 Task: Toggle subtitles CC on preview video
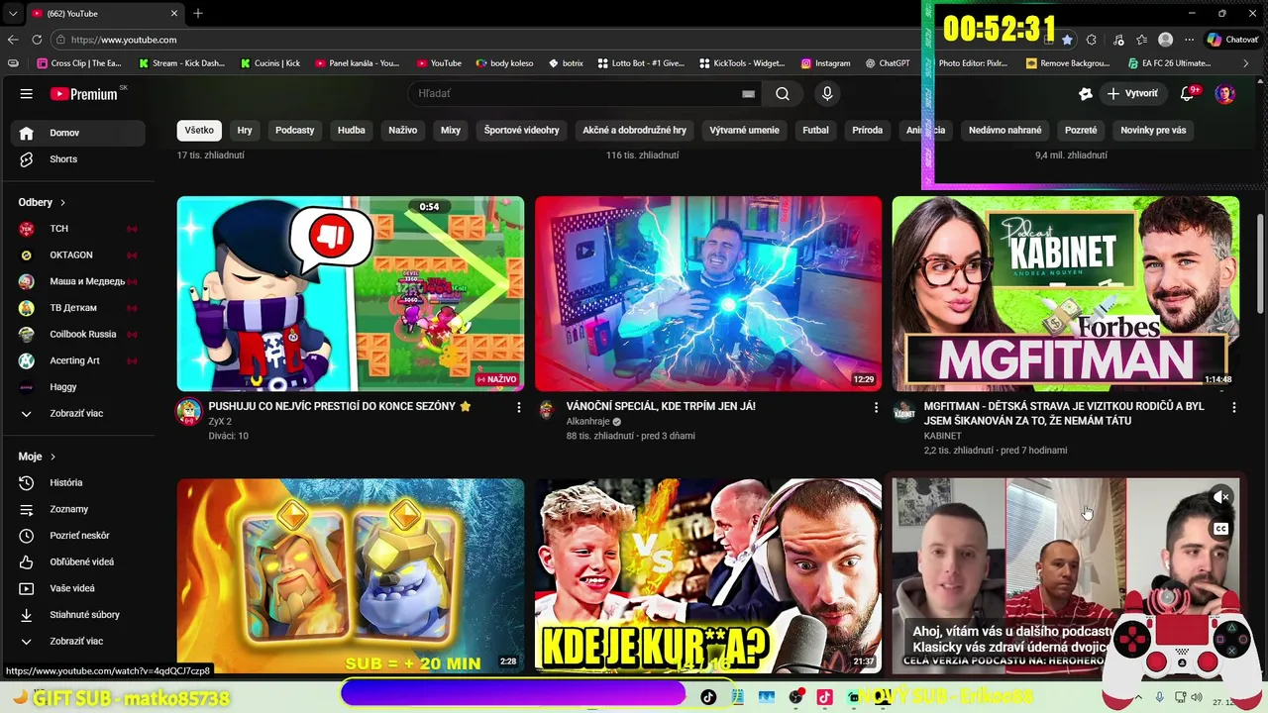[x=1221, y=529]
